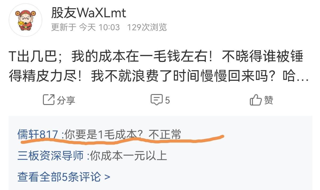Click the 今天 10:03 update timestamp
This screenshot has height=190, width=320.
(99, 27)
